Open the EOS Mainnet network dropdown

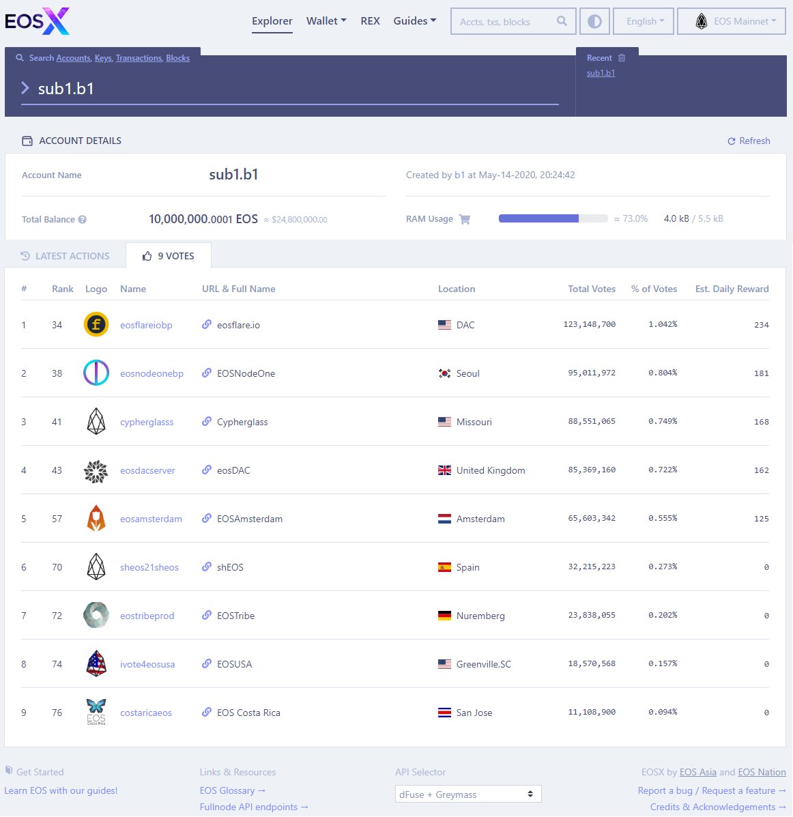732,21
